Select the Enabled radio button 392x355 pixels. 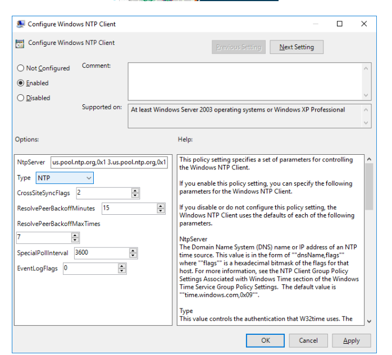click(21, 83)
